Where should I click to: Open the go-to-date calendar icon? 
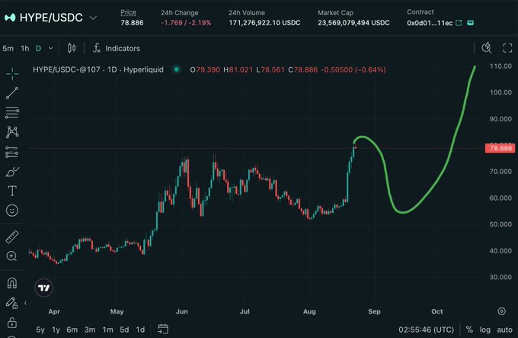[x=163, y=329]
